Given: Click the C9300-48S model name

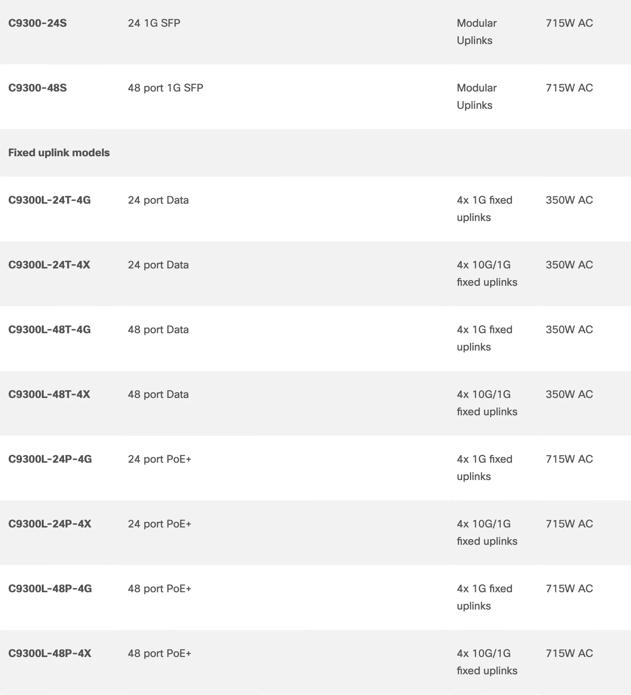Looking at the screenshot, I should click(x=37, y=88).
